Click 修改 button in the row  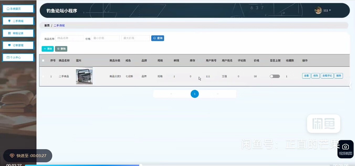(315, 76)
